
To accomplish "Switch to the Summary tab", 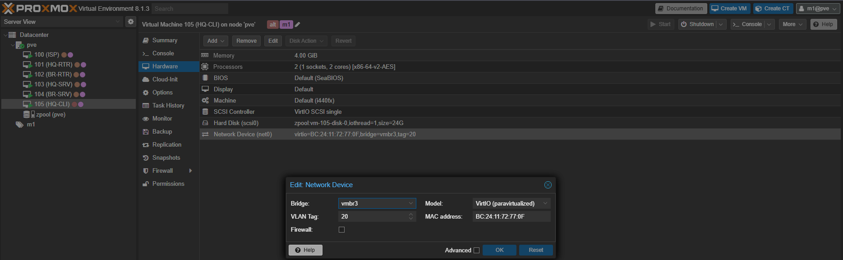I will coord(165,40).
